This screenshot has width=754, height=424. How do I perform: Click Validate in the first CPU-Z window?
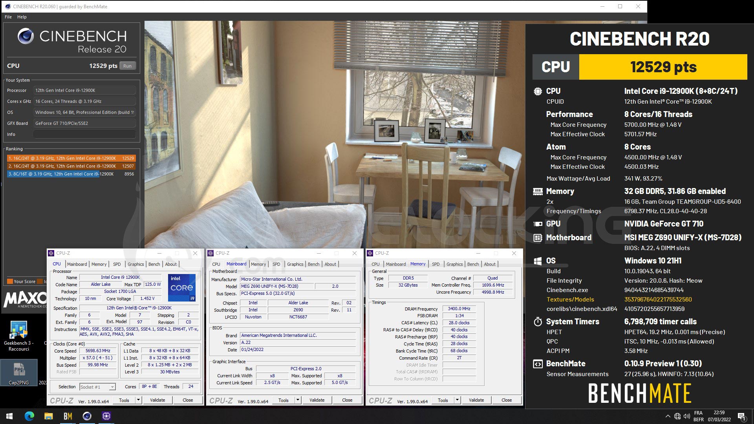157,400
